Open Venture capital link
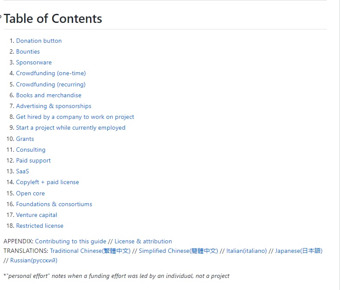 pos(36,215)
